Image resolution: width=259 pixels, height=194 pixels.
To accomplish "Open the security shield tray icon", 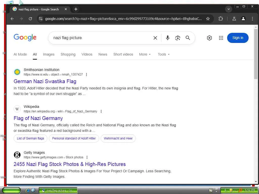I will tap(231, 190).
